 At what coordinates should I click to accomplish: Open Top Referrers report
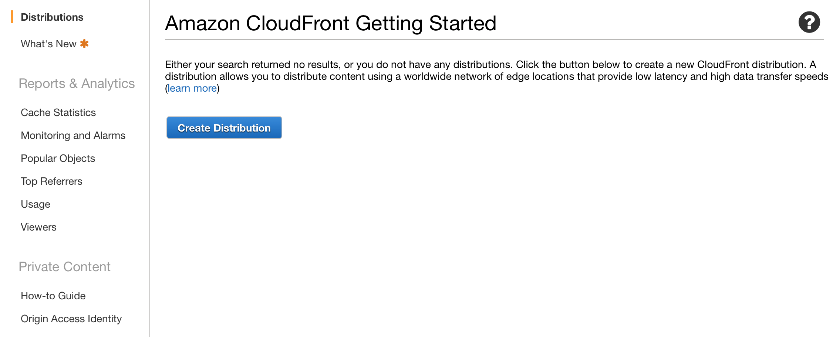click(51, 181)
